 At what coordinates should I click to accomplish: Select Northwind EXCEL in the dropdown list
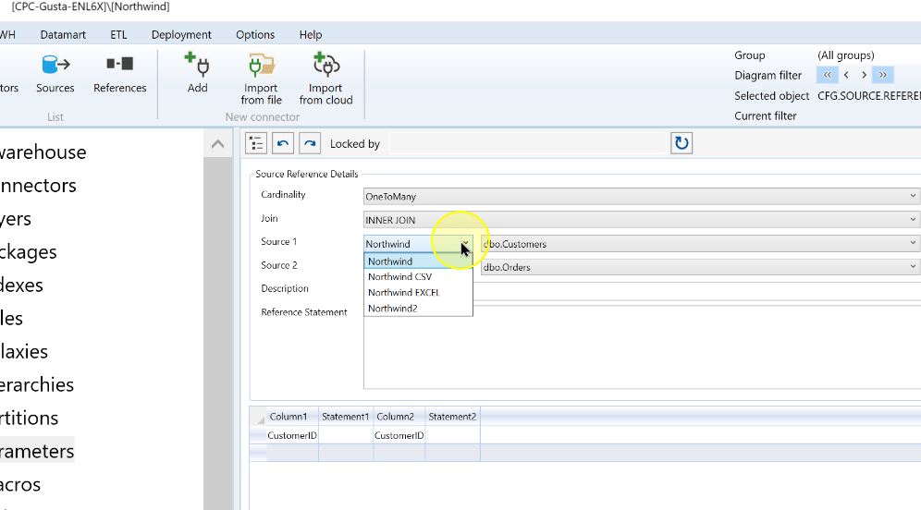[x=418, y=292]
